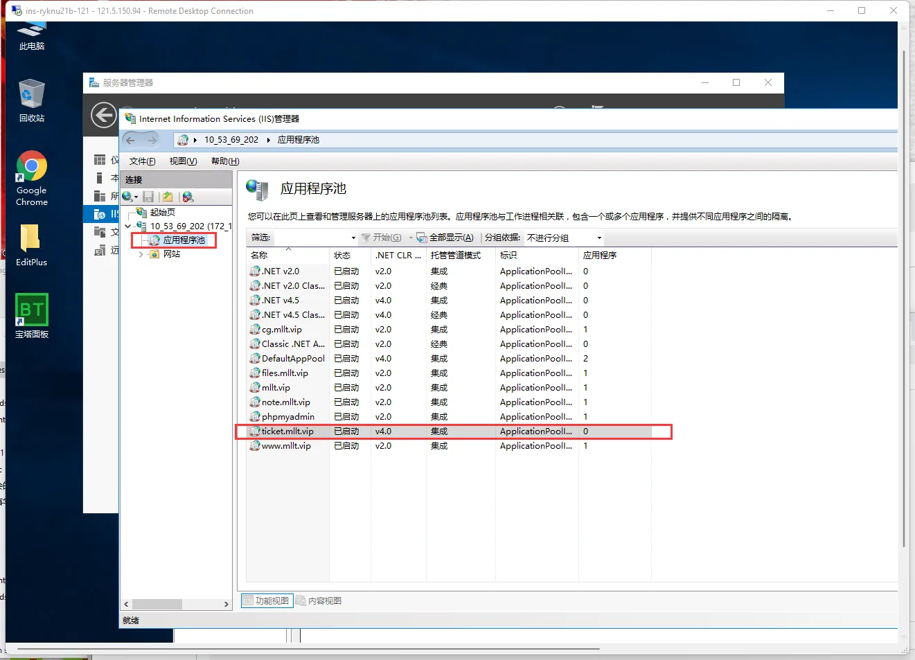Click the dashboard grid icon in the Server Manager sidebar
Viewport: 915px width, 660px height.
[x=100, y=160]
